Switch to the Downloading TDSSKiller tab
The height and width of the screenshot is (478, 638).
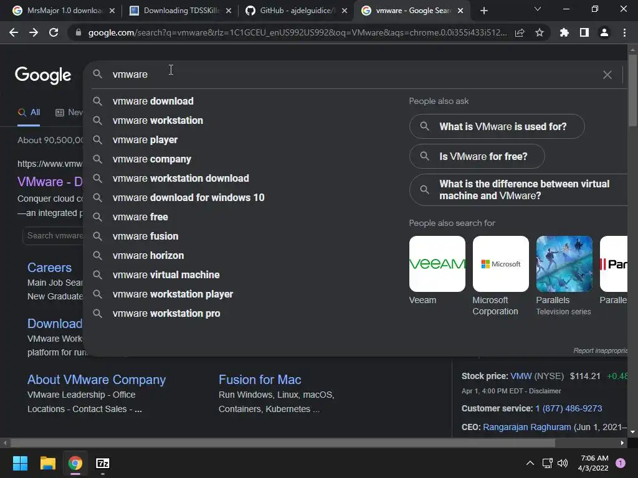click(x=181, y=11)
